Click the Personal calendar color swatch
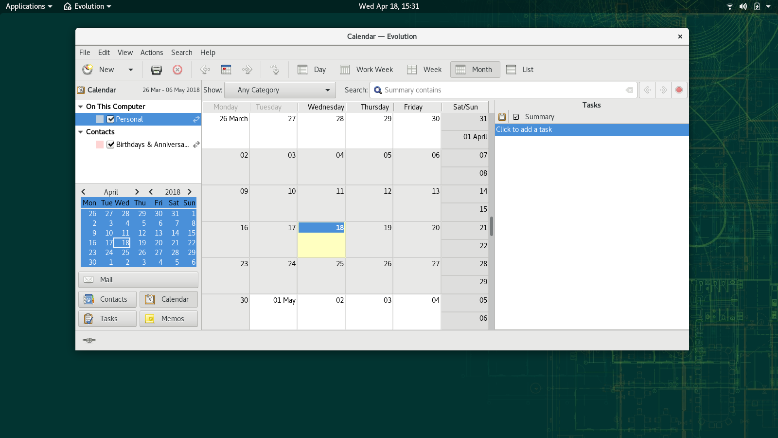This screenshot has height=438, width=778. point(100,119)
